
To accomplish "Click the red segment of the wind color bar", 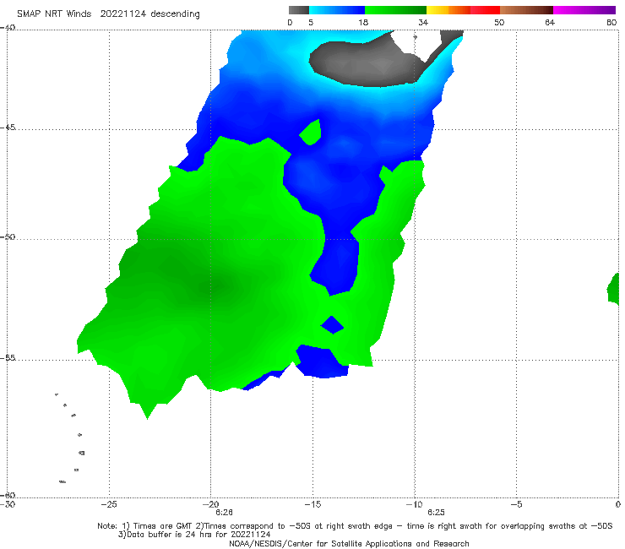I will pyautogui.click(x=485, y=10).
